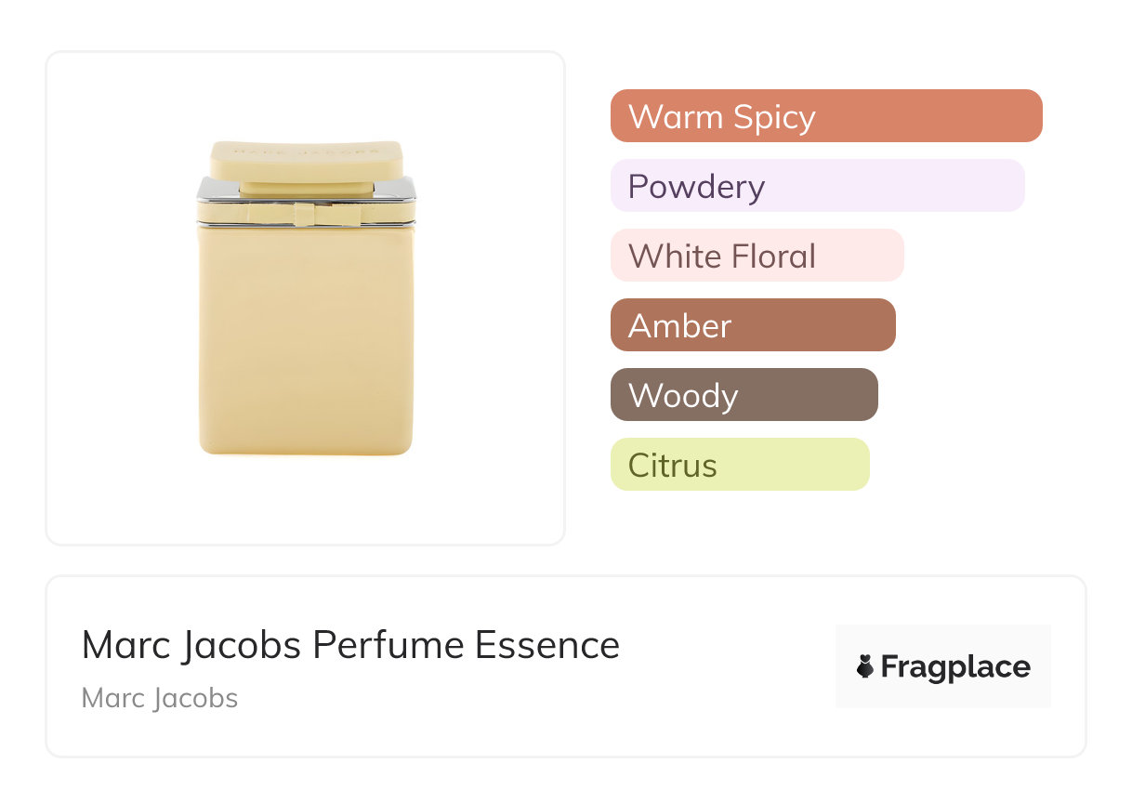Viewport: 1132px width, 803px height.
Task: Click 'Marc' at the start of the large title
Action: tap(117, 645)
